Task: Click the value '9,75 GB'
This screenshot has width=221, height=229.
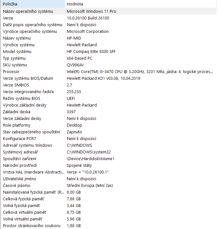Action: point(74,213)
